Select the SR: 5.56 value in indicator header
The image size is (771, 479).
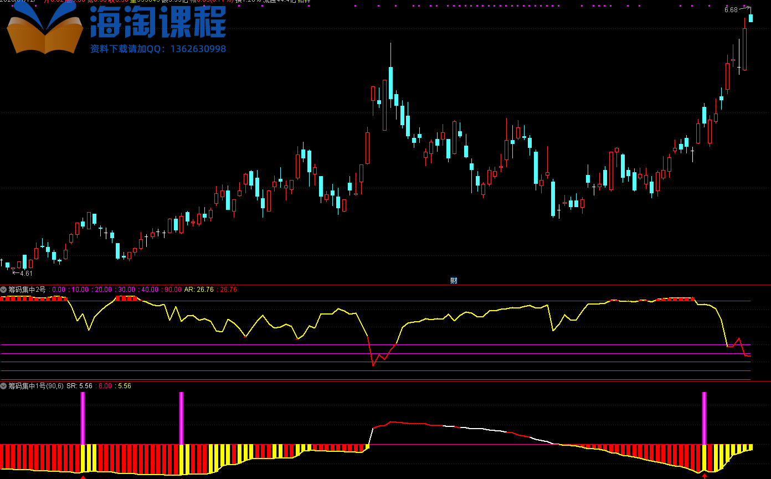point(79,386)
